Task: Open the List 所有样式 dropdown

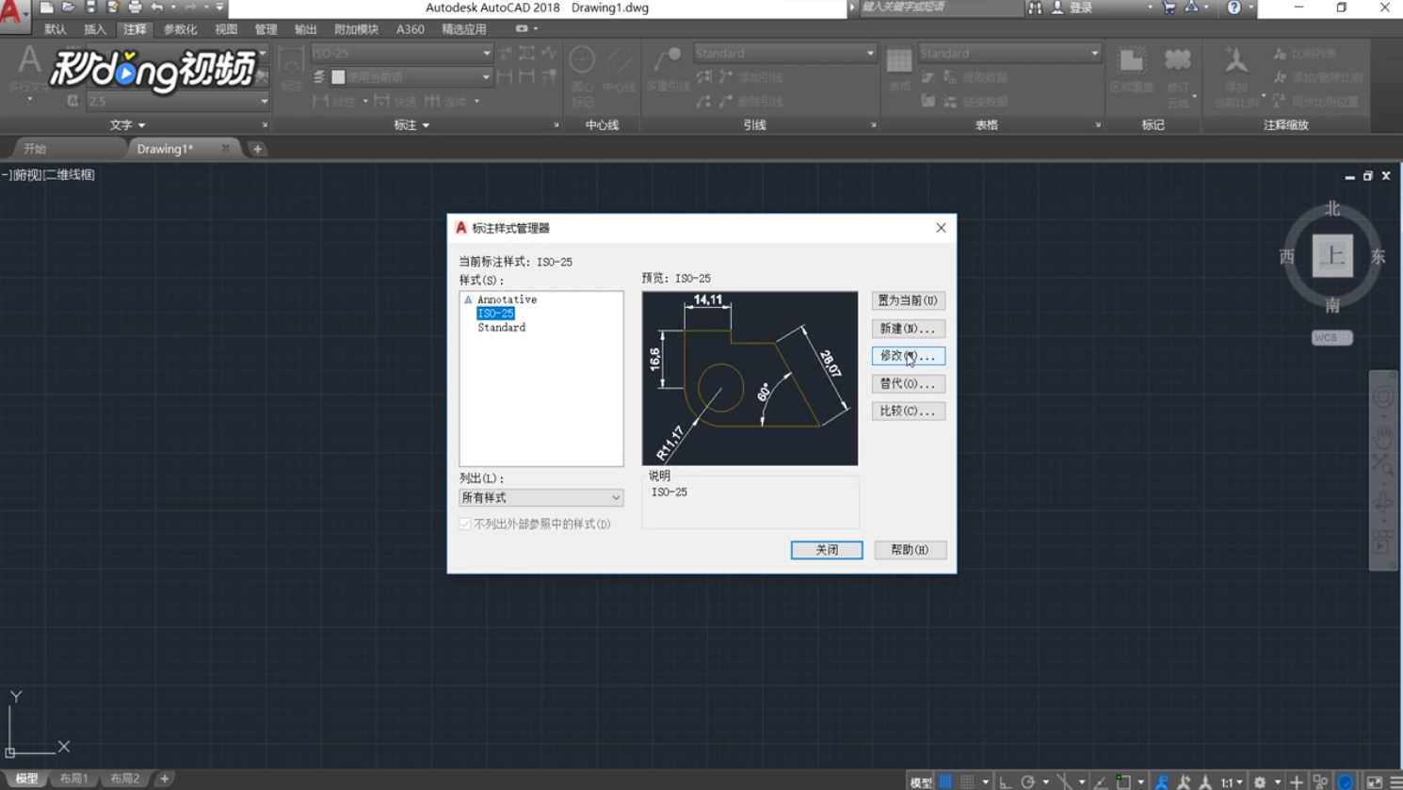Action: tap(540, 497)
